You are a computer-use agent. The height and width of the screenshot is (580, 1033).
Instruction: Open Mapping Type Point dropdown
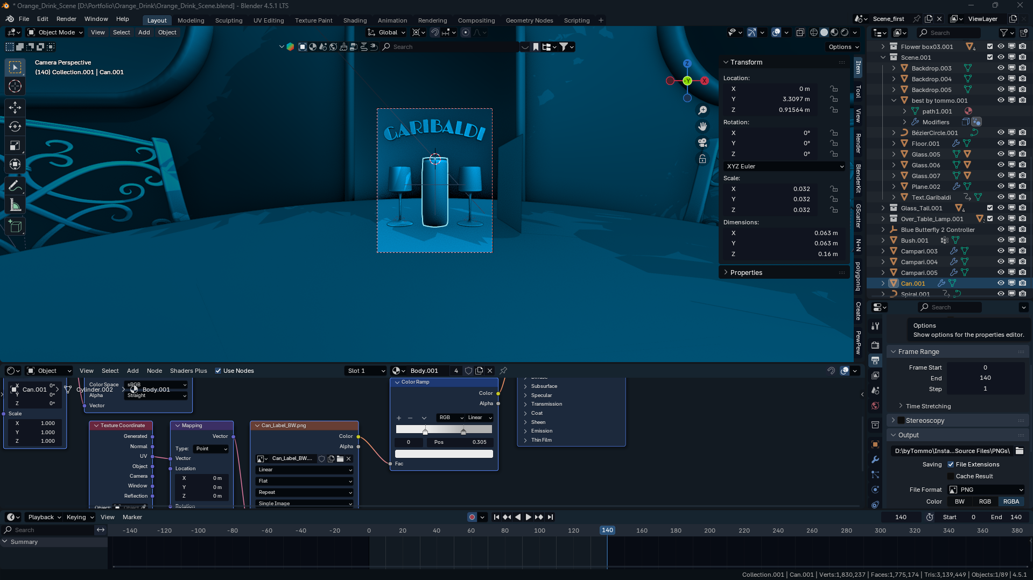click(211, 449)
